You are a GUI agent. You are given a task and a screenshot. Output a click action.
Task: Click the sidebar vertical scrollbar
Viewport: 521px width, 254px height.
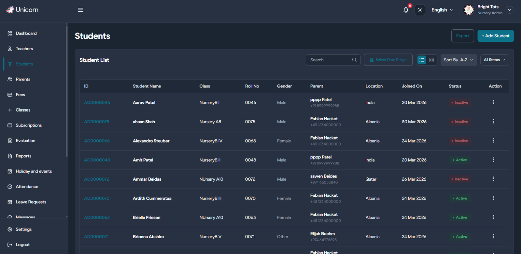click(x=67, y=91)
